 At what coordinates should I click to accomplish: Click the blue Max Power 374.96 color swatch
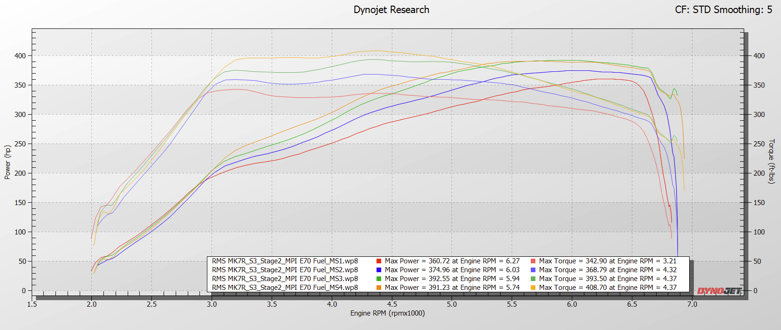point(379,270)
